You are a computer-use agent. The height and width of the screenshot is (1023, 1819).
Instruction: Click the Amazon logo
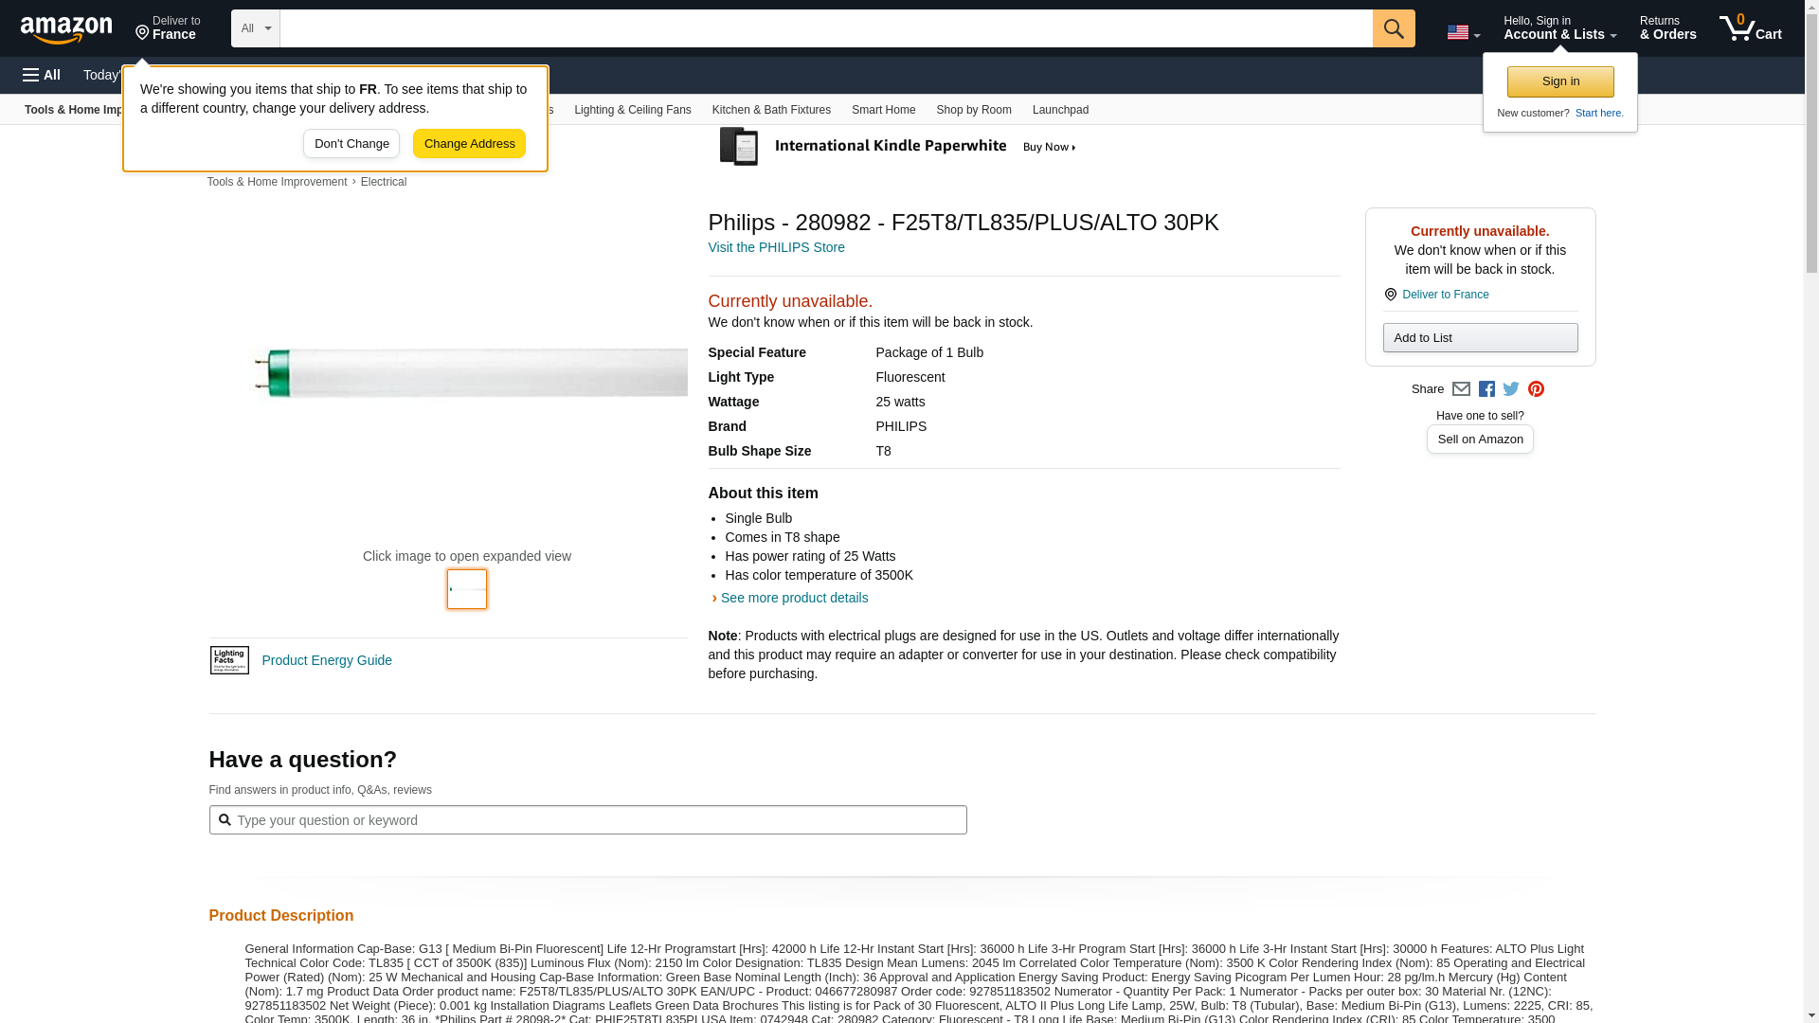(x=66, y=29)
